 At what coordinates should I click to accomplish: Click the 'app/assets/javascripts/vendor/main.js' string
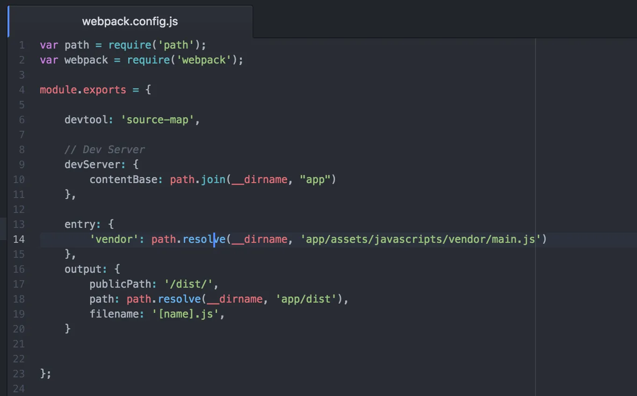(x=421, y=239)
